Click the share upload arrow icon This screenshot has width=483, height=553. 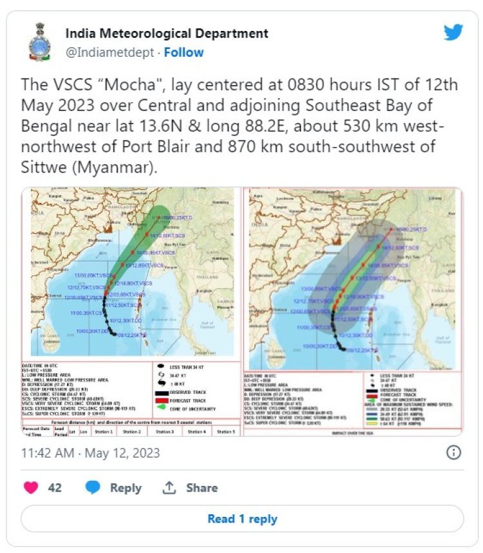(169, 487)
